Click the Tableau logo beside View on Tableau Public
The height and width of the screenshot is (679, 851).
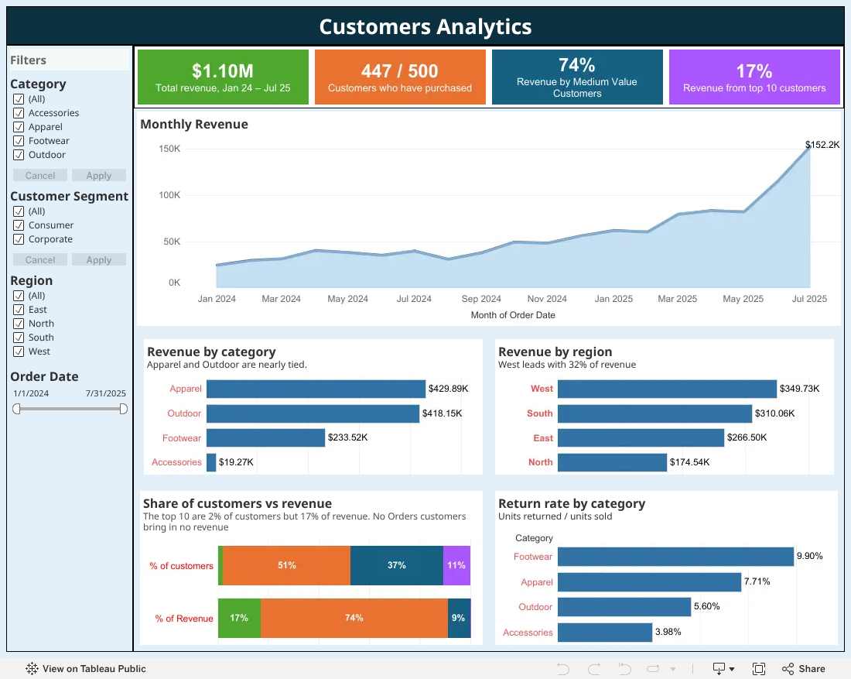[x=32, y=669]
